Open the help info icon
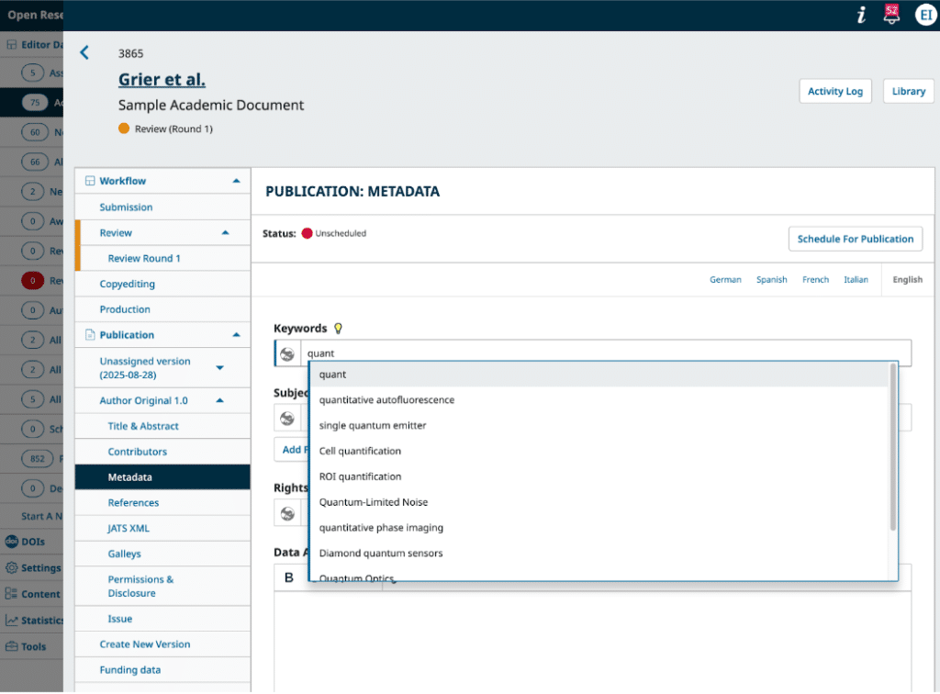 tap(861, 15)
